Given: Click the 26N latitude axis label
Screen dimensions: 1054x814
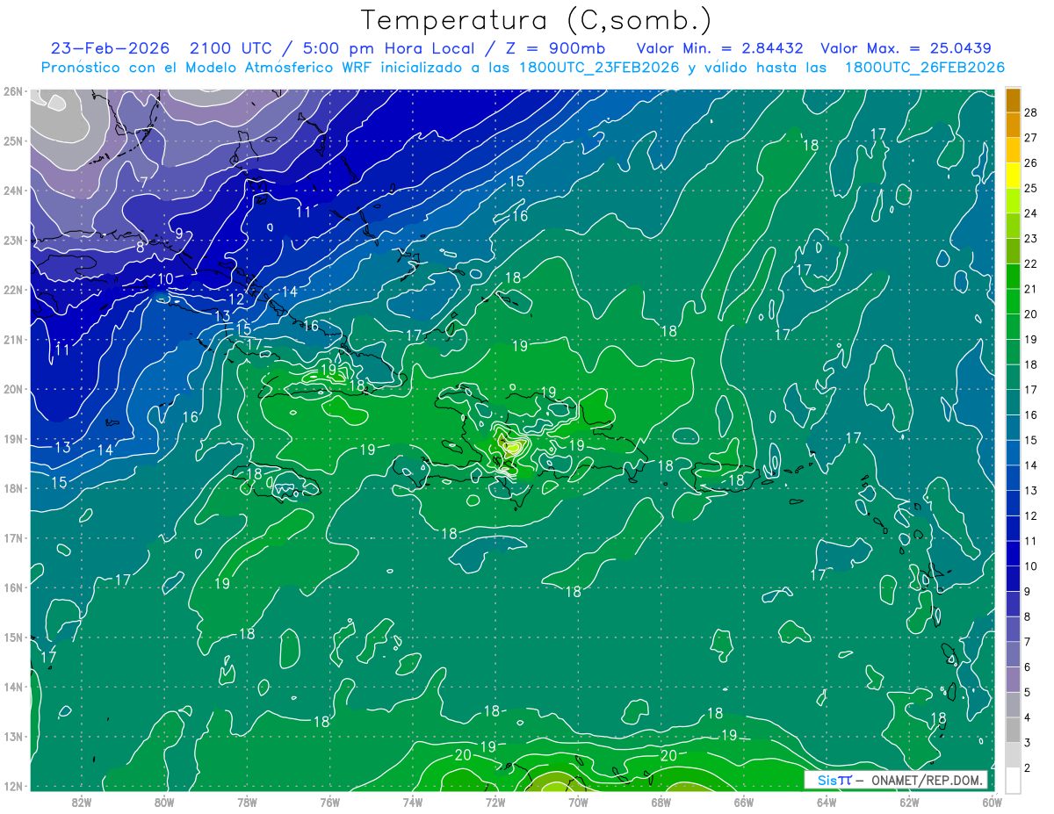Looking at the screenshot, I should 13,91.
